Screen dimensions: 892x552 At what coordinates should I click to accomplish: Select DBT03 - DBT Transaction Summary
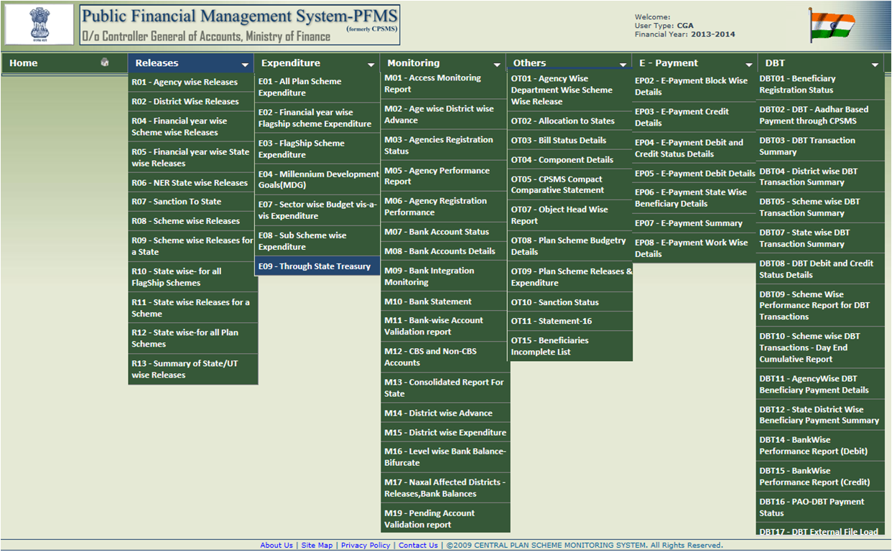coord(821,146)
